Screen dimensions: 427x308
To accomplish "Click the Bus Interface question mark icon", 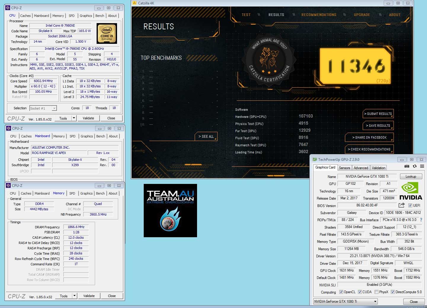I will point(421,220).
